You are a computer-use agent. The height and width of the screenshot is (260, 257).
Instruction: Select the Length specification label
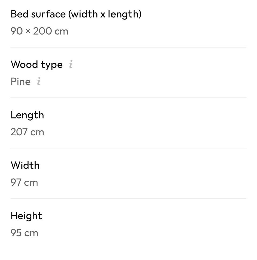point(27,116)
